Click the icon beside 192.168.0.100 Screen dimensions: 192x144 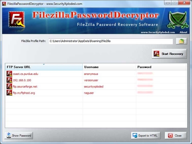click(x=9, y=80)
